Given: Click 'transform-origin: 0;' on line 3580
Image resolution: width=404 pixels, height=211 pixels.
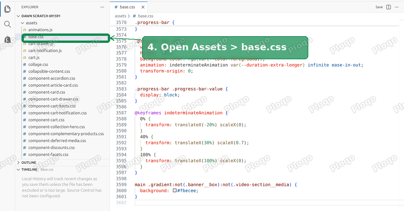Looking at the screenshot, I should click(x=167, y=71).
